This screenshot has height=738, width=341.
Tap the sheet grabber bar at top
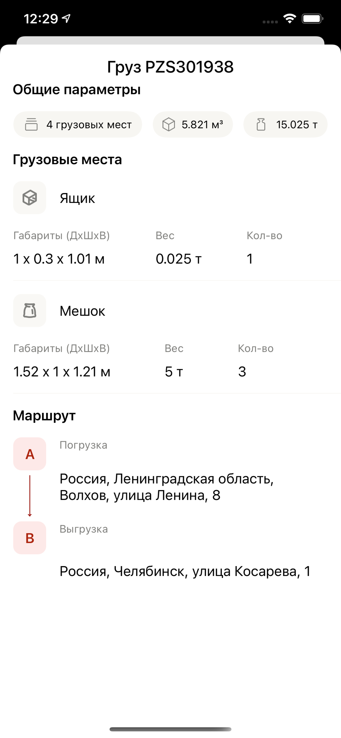point(170,40)
